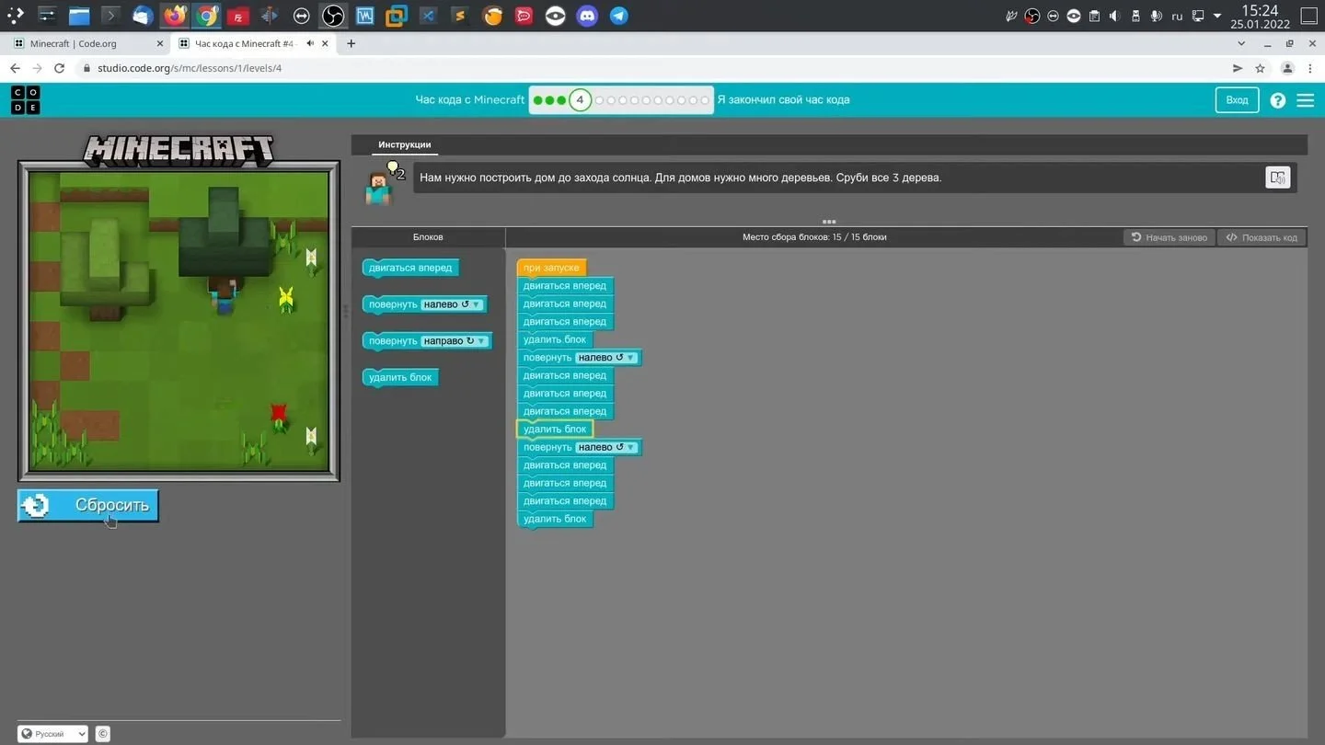Click the copyright icon beside the language selector
1325x745 pixels.
103,734
